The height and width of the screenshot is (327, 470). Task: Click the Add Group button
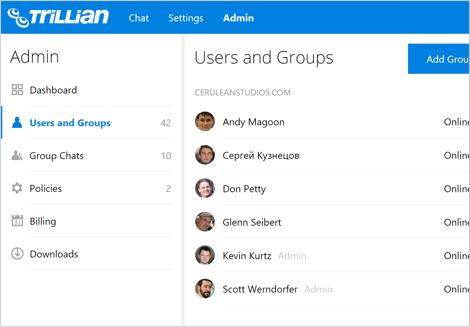point(439,59)
